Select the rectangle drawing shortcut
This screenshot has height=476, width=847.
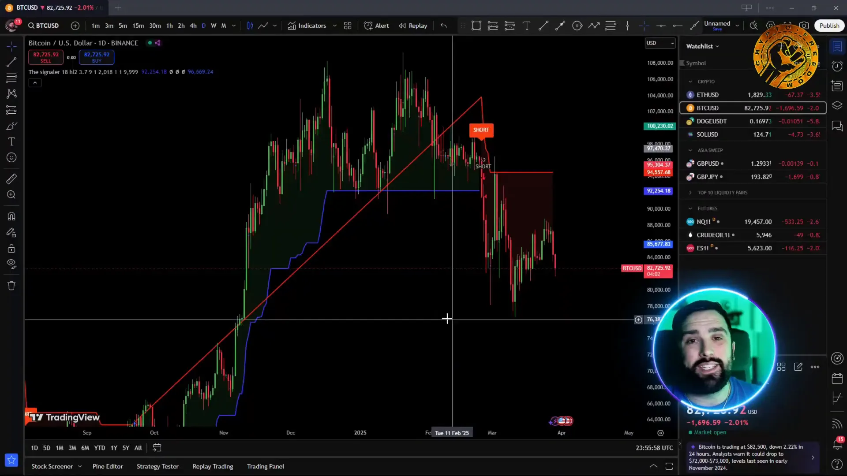pyautogui.click(x=476, y=26)
